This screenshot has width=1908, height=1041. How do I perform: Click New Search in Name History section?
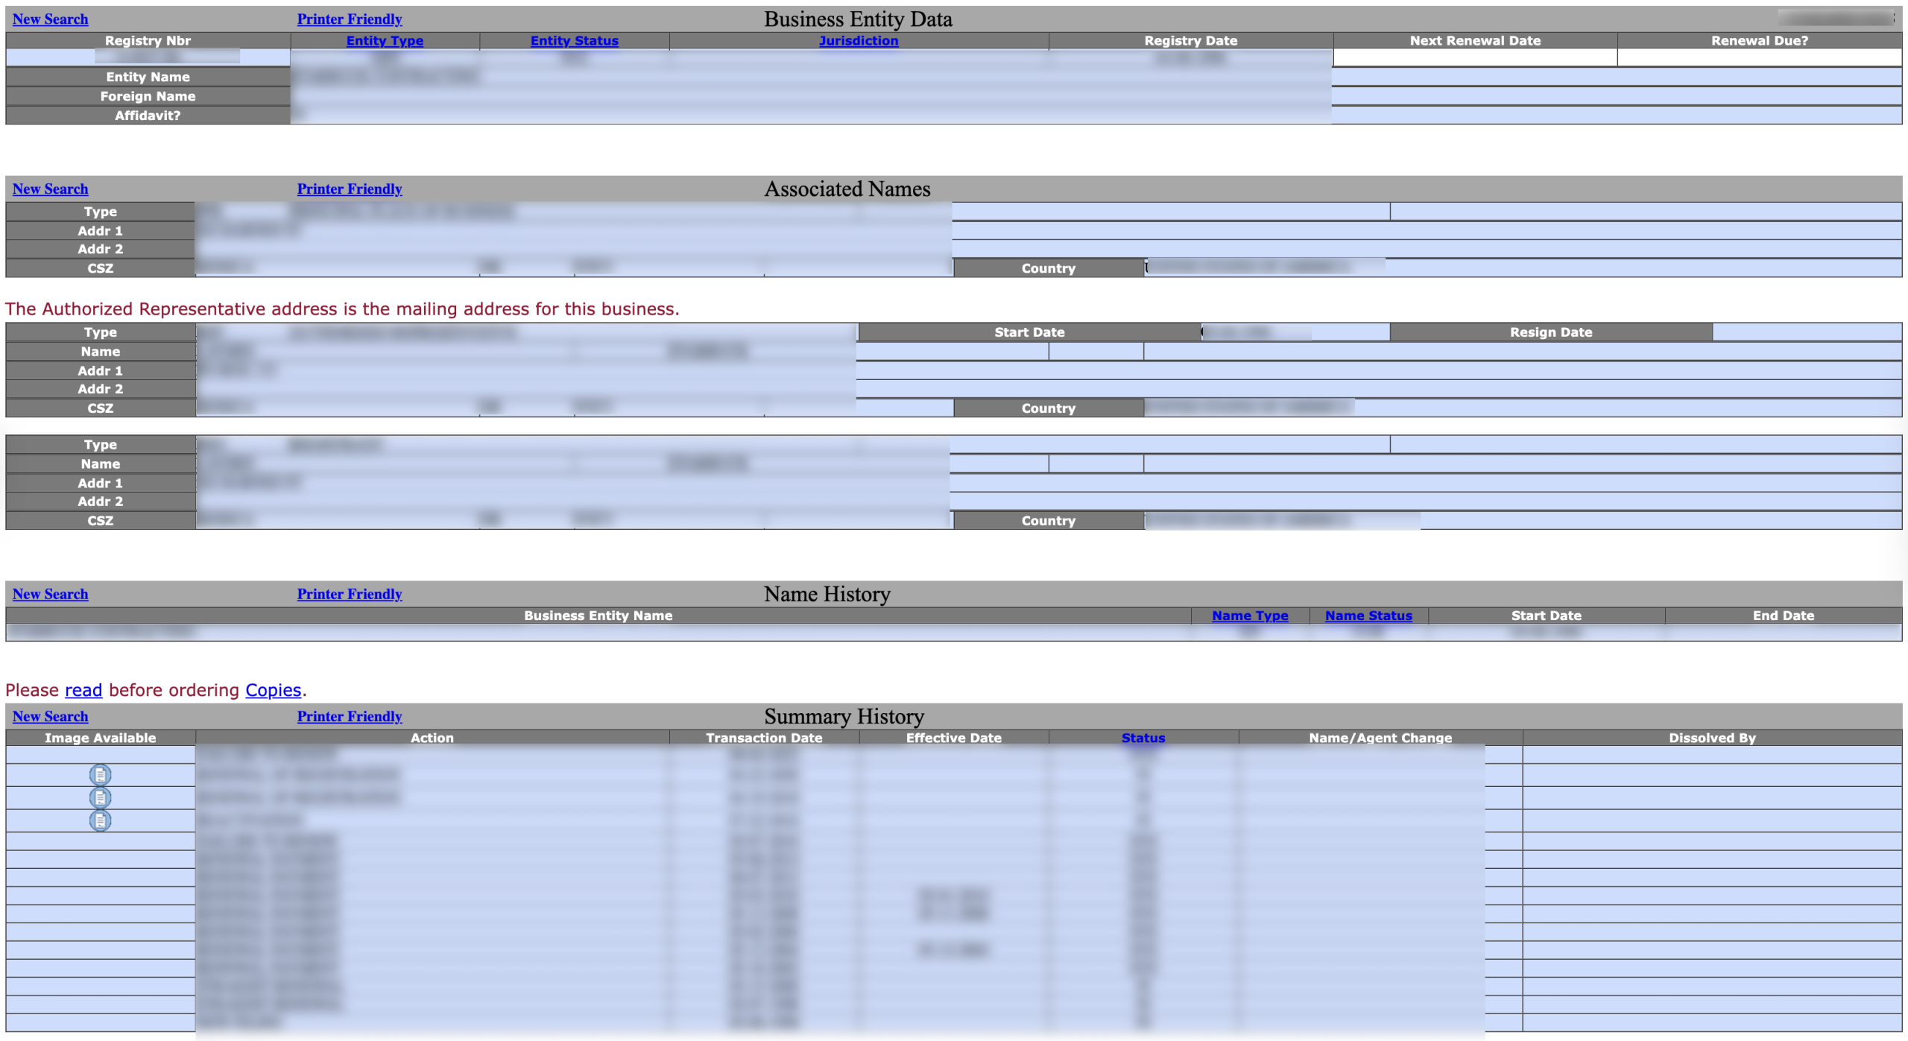click(x=50, y=595)
